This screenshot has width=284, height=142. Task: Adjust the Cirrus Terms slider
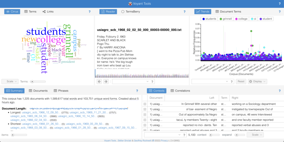(38, 82)
